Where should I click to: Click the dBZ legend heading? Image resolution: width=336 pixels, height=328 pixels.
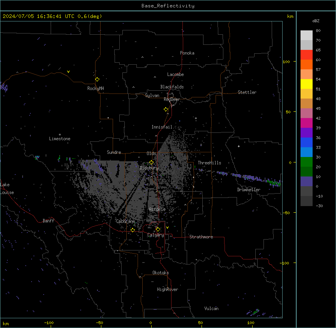[x=316, y=21]
